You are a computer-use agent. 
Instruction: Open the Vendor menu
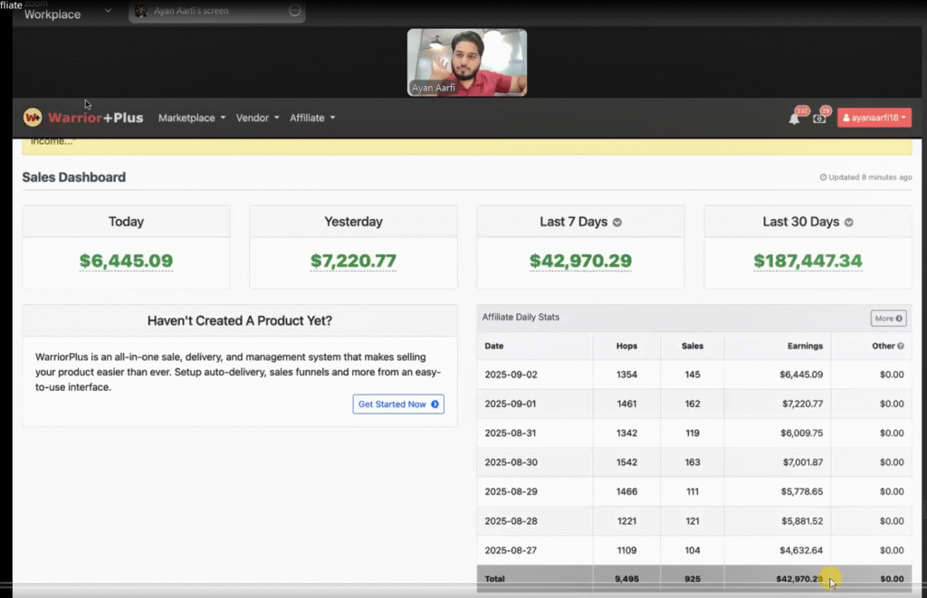(257, 118)
